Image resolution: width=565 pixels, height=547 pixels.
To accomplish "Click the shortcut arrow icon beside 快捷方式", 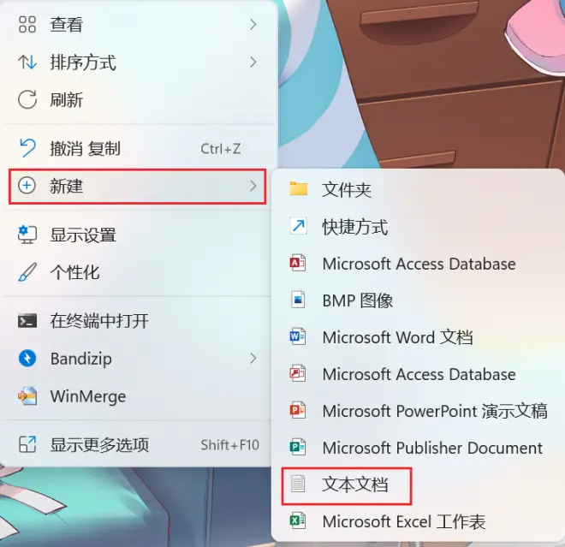I will point(299,226).
